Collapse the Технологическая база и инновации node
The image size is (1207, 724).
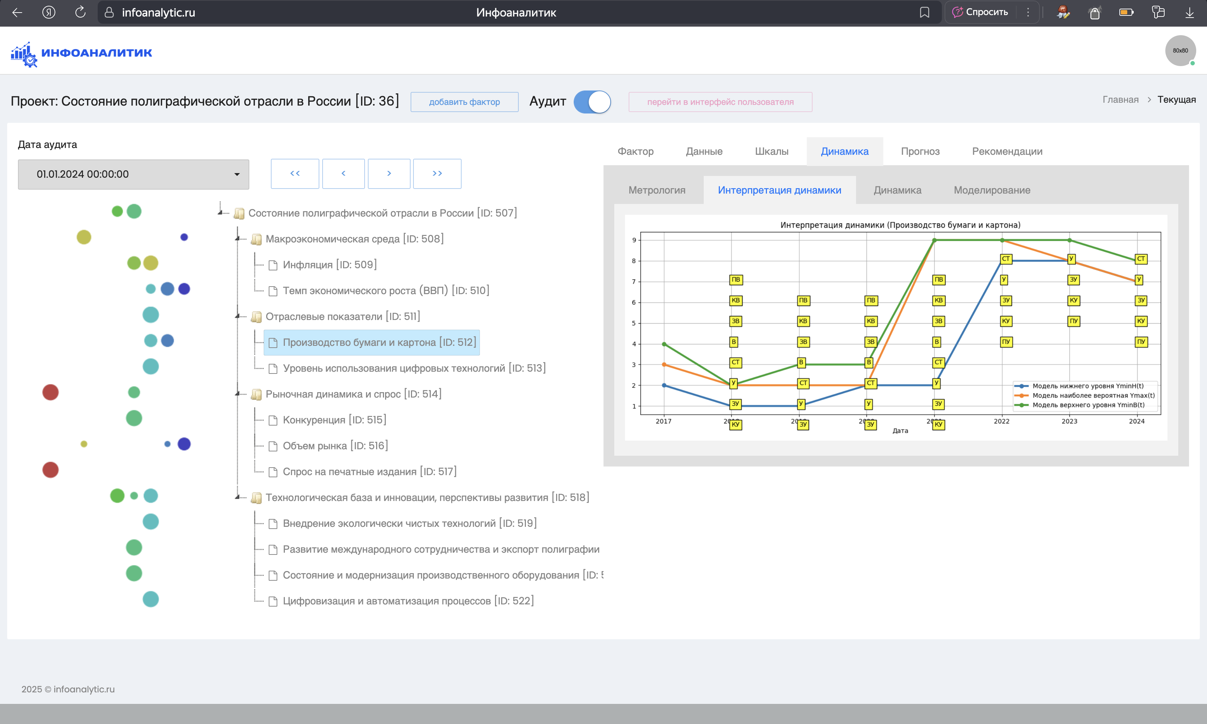click(x=237, y=498)
